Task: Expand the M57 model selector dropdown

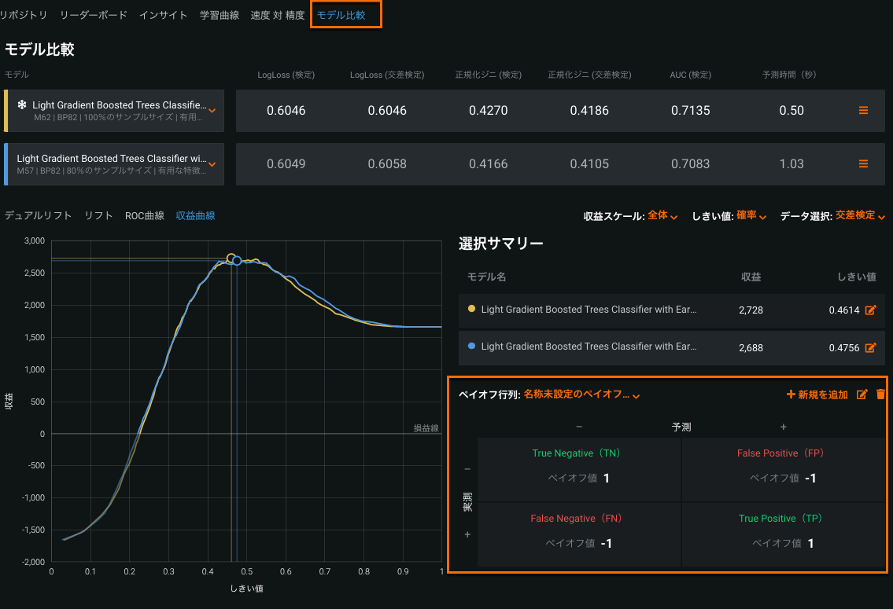Action: [x=212, y=164]
